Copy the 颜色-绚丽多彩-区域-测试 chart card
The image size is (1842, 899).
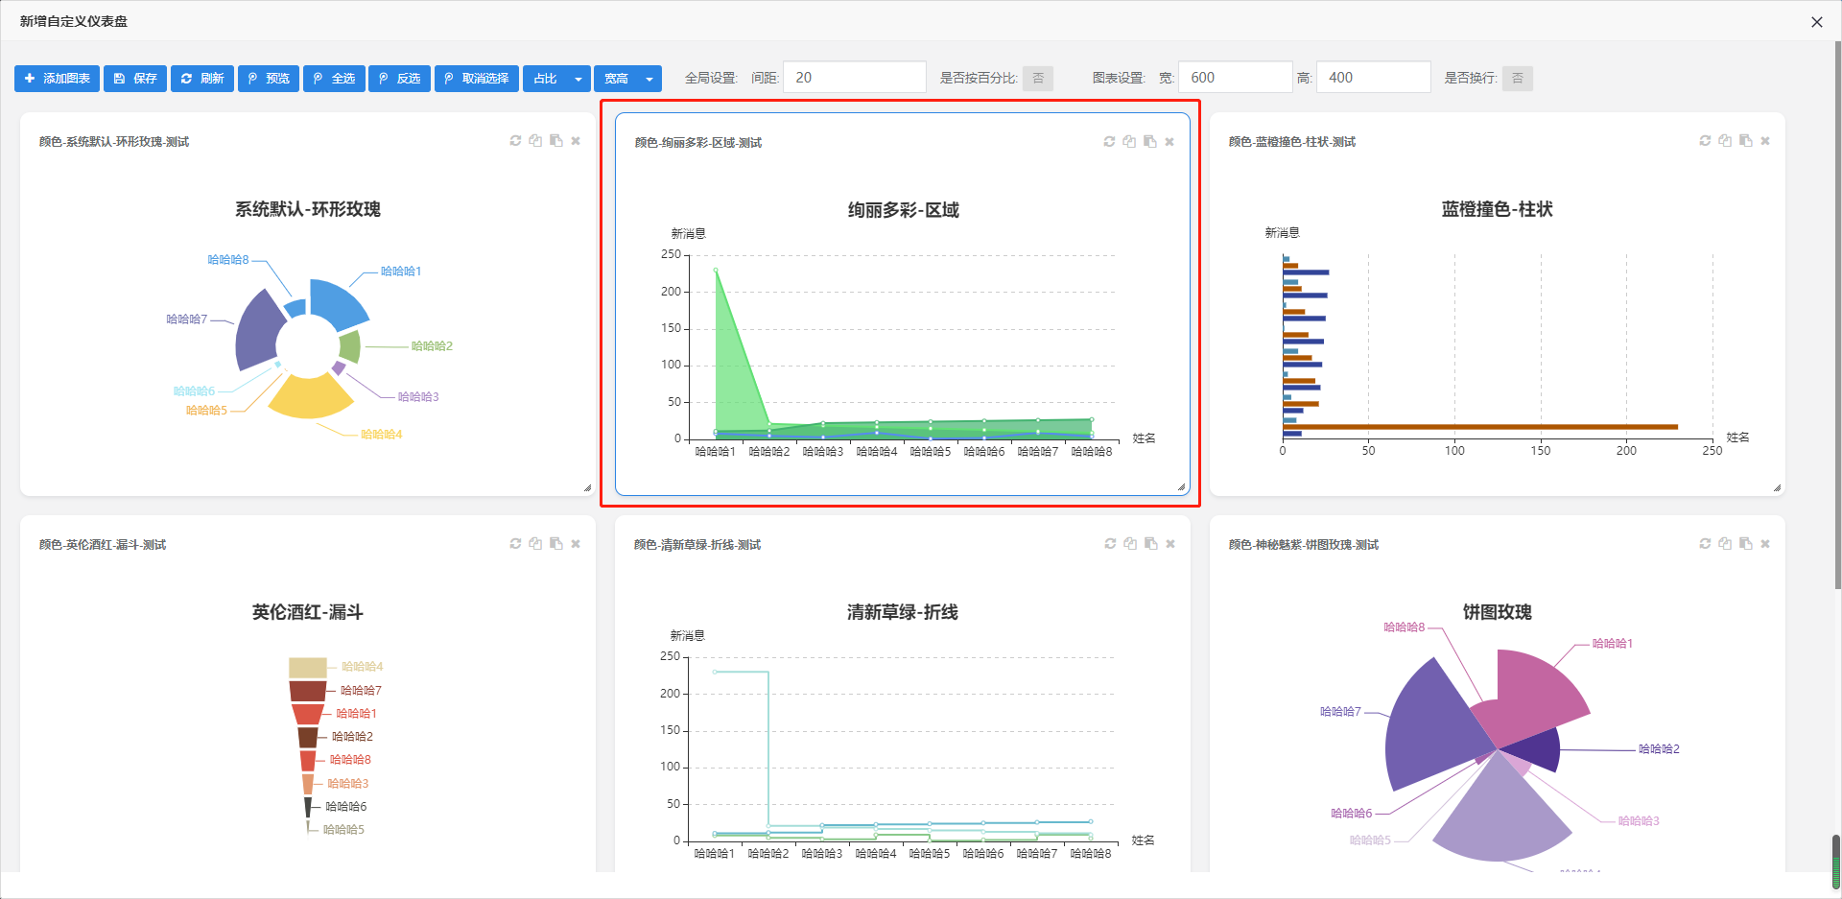tap(1129, 142)
